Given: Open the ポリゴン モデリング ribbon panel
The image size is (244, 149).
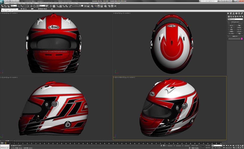Looking at the screenshot, I should [x=7, y=11].
